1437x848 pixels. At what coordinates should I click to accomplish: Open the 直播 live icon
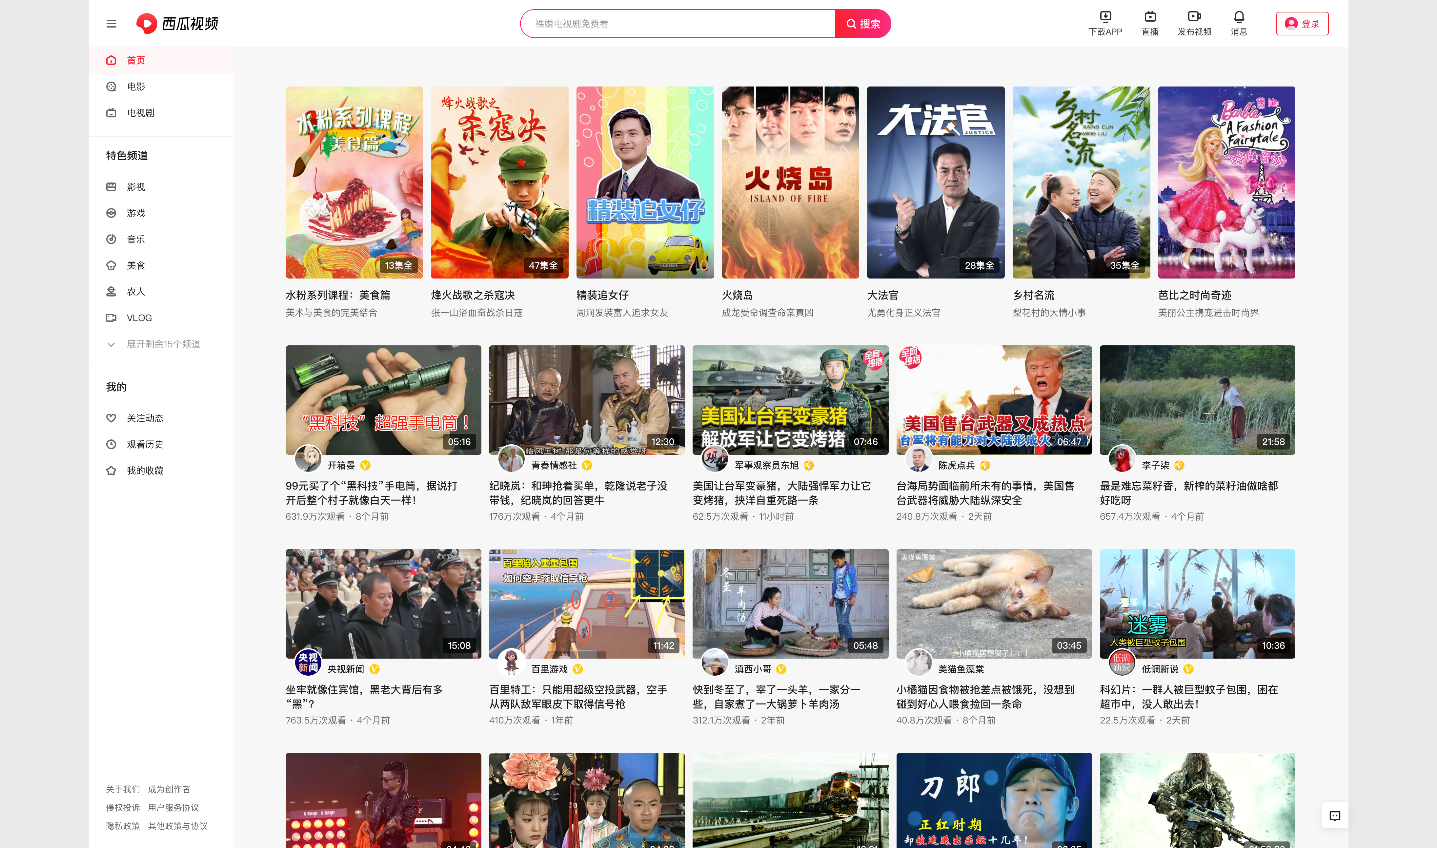(1149, 17)
